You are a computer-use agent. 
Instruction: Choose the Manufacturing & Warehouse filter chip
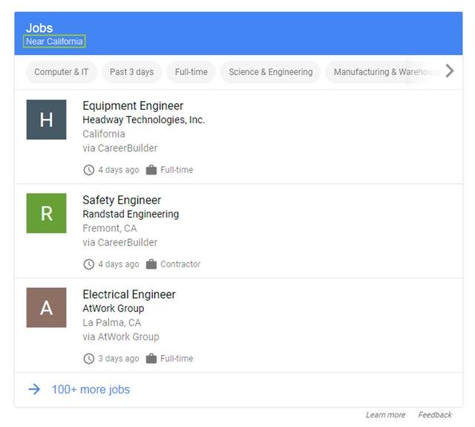tap(384, 72)
